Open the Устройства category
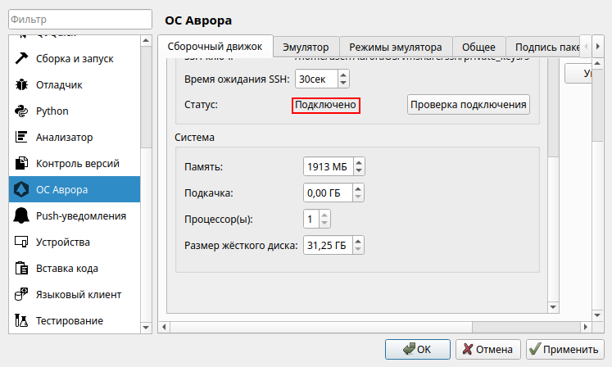Viewport: 612px width, 367px height. [x=75, y=242]
